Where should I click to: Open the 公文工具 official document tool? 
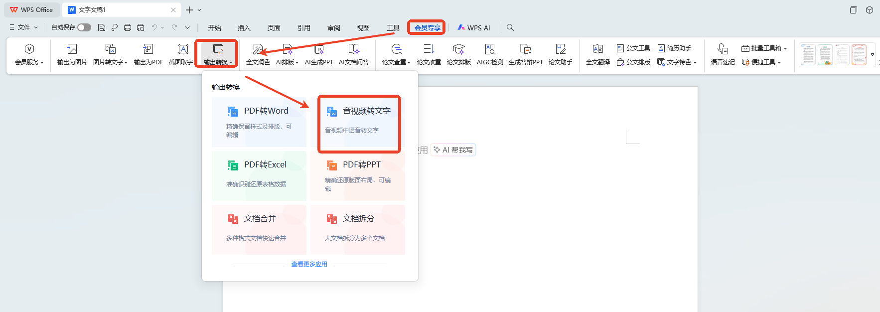[633, 48]
